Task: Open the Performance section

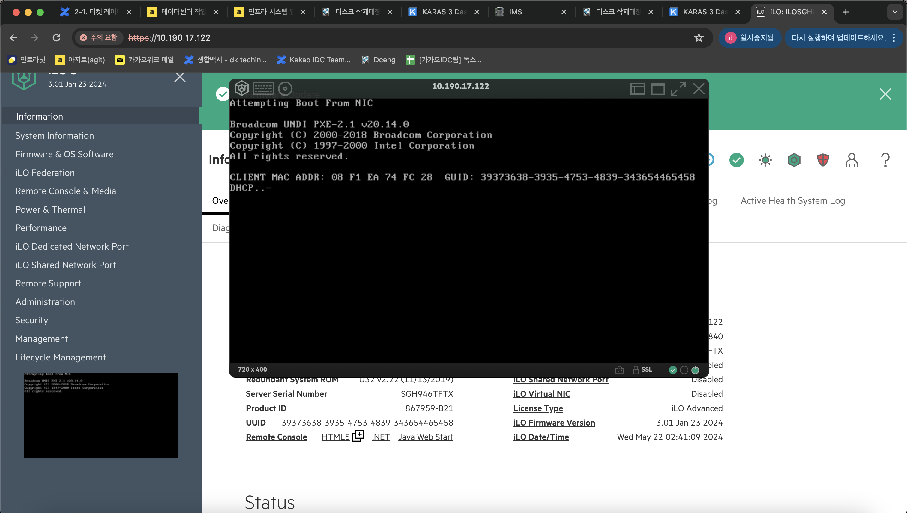Action: [x=40, y=228]
